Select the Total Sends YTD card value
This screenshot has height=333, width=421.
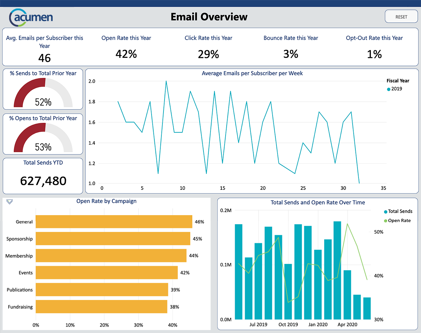[43, 181]
